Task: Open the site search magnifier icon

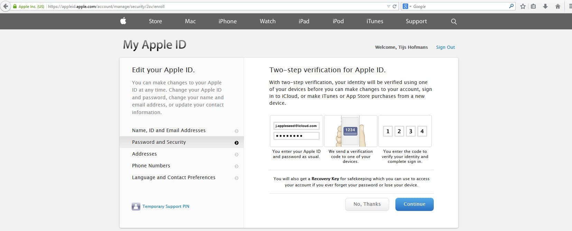Action: click(454, 21)
